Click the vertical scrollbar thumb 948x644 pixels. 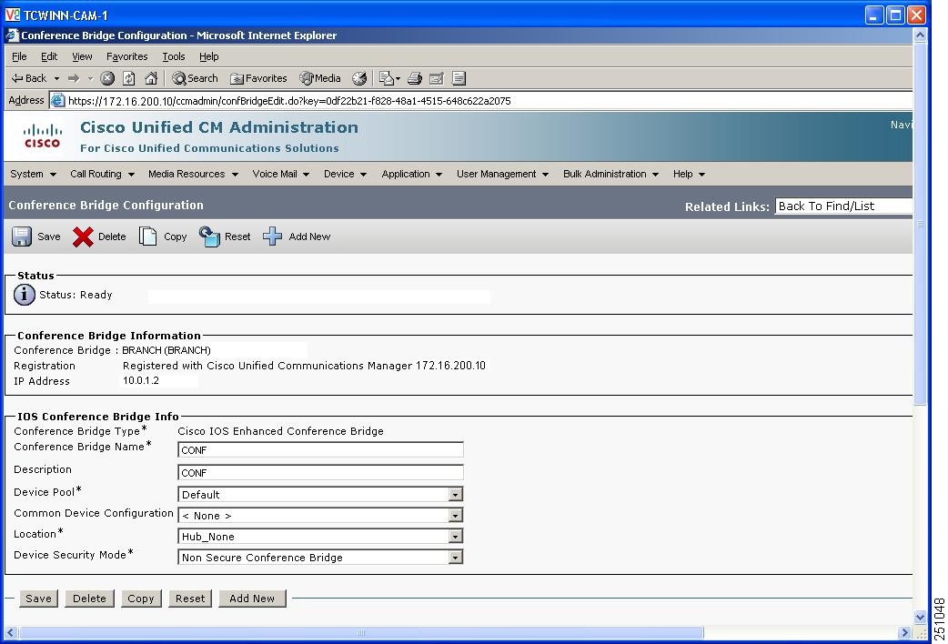920,224
